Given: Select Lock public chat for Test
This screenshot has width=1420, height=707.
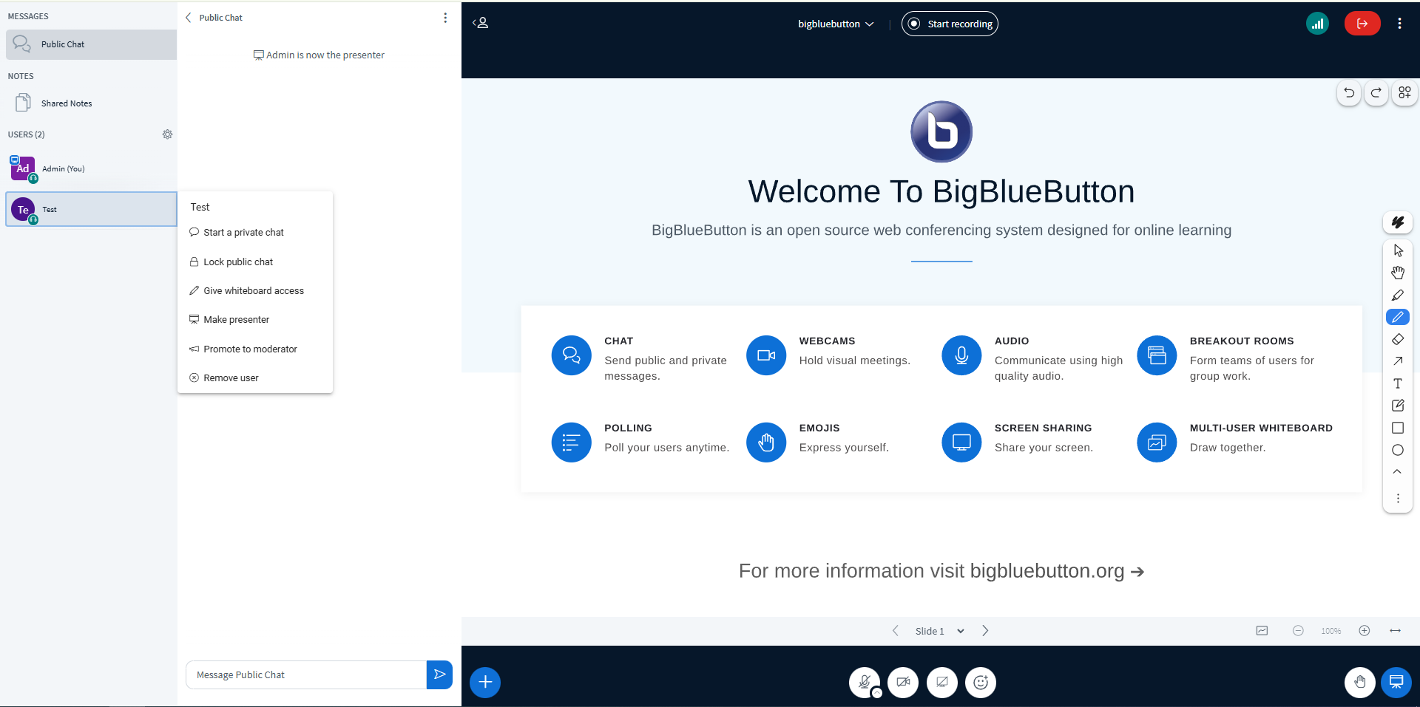Looking at the screenshot, I should tap(255, 262).
